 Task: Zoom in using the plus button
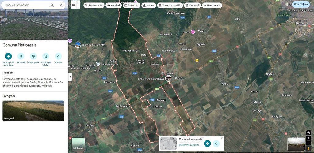[x=308, y=138]
